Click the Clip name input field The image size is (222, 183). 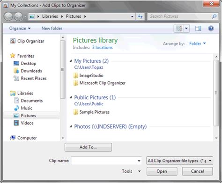pyautogui.click(x=106, y=161)
